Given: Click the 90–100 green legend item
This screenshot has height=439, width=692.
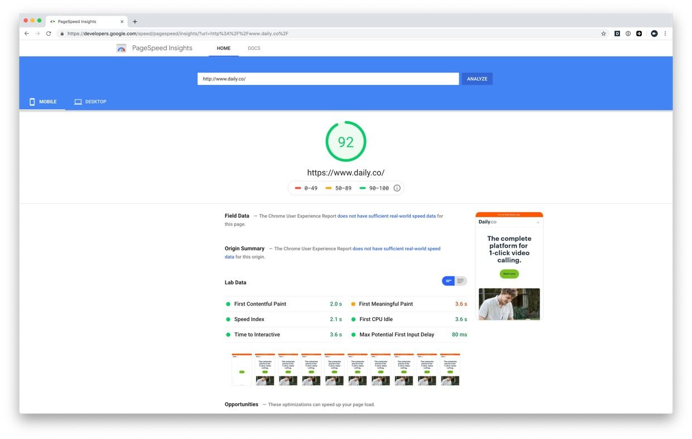Looking at the screenshot, I should pyautogui.click(x=374, y=188).
